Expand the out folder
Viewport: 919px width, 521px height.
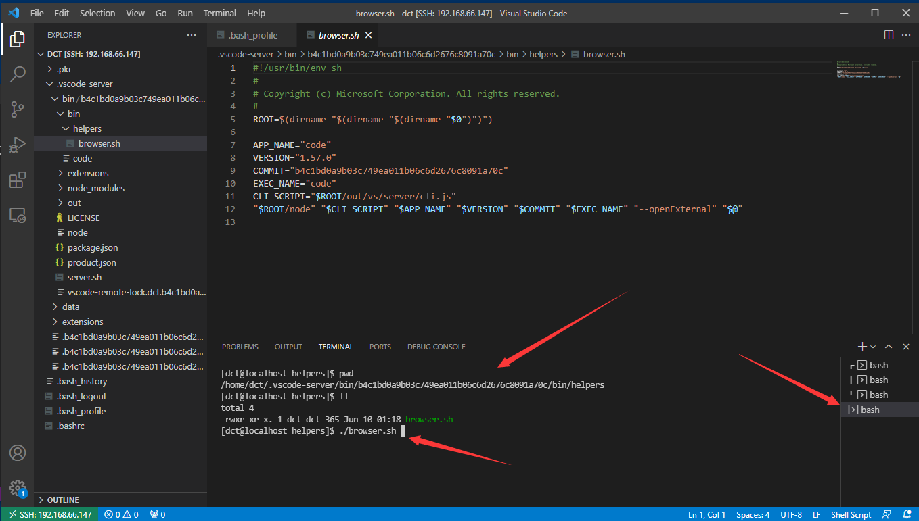(120, 203)
